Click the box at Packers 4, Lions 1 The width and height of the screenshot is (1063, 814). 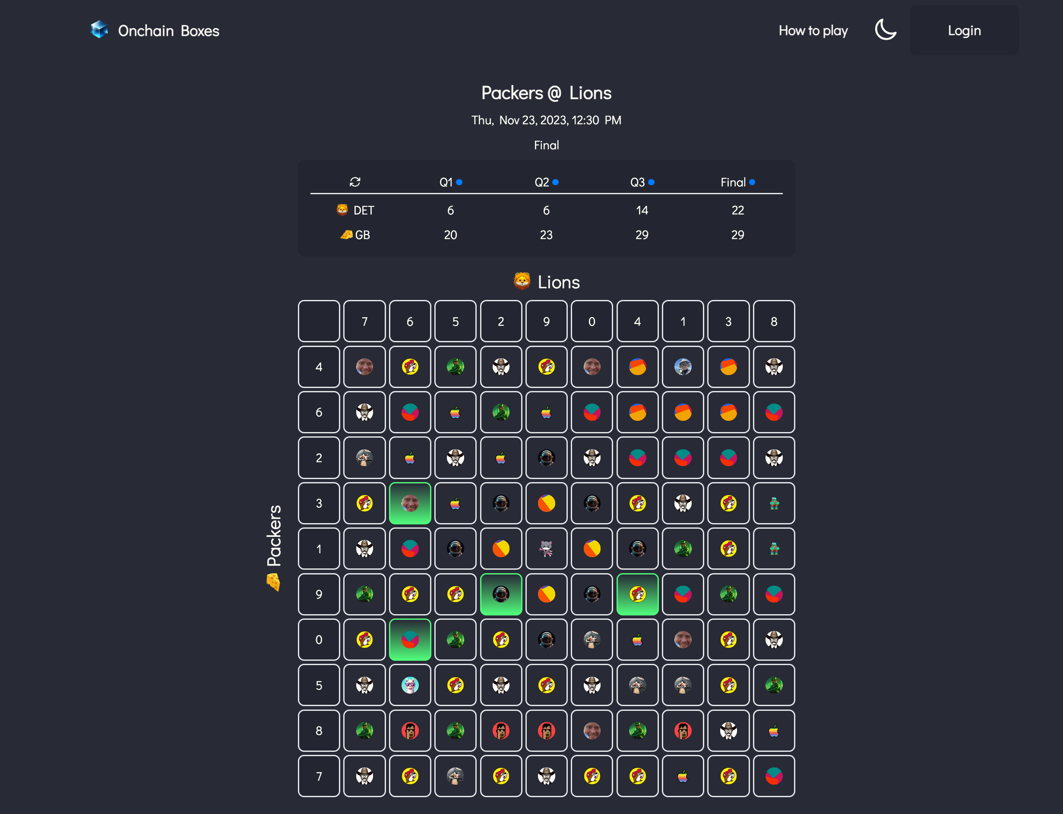click(x=683, y=366)
